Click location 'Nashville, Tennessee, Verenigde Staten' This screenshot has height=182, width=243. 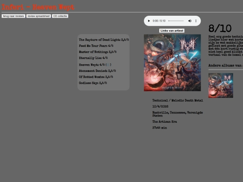tap(178, 114)
